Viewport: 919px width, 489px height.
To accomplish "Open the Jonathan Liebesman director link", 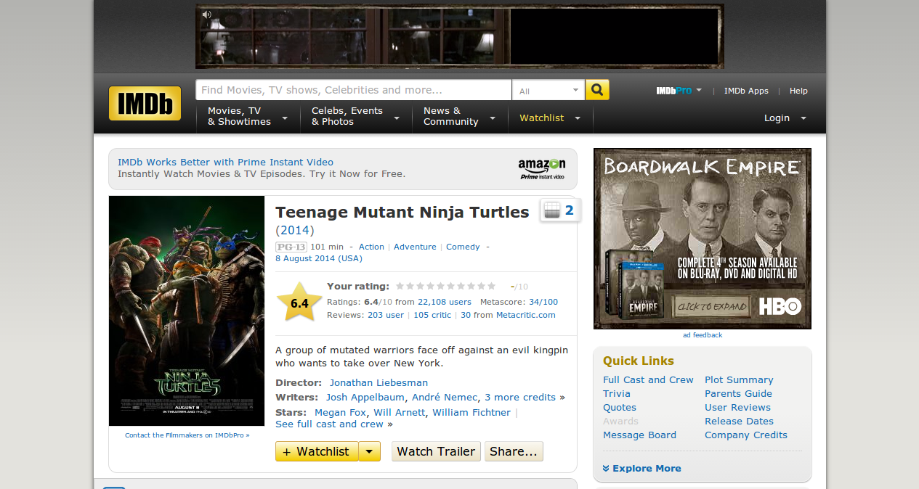I will coord(378,382).
